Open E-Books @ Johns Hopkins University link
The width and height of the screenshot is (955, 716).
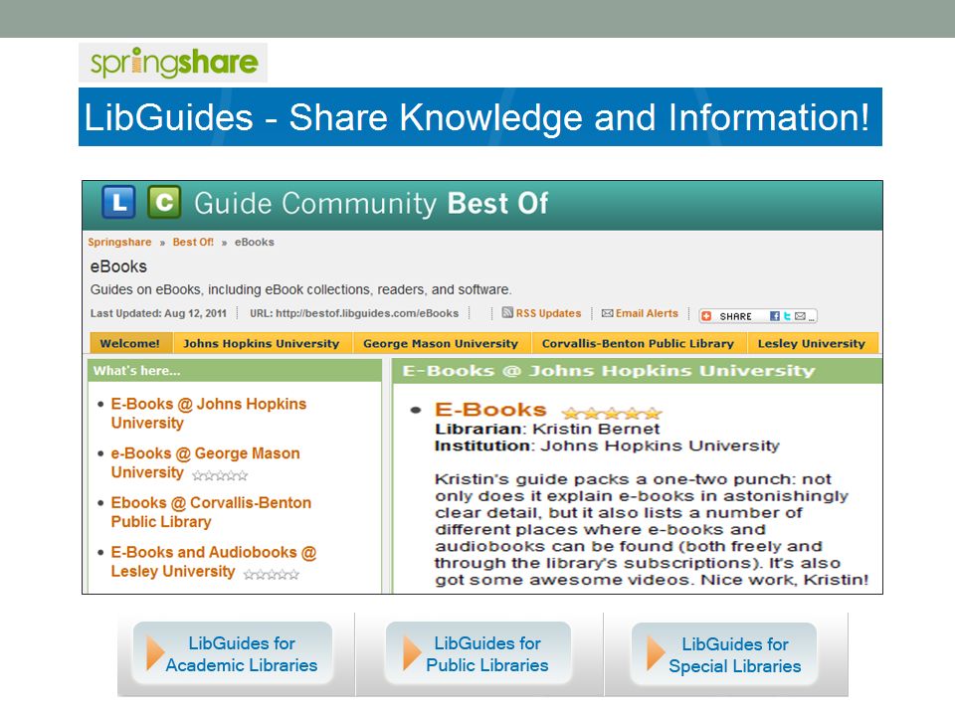click(208, 414)
